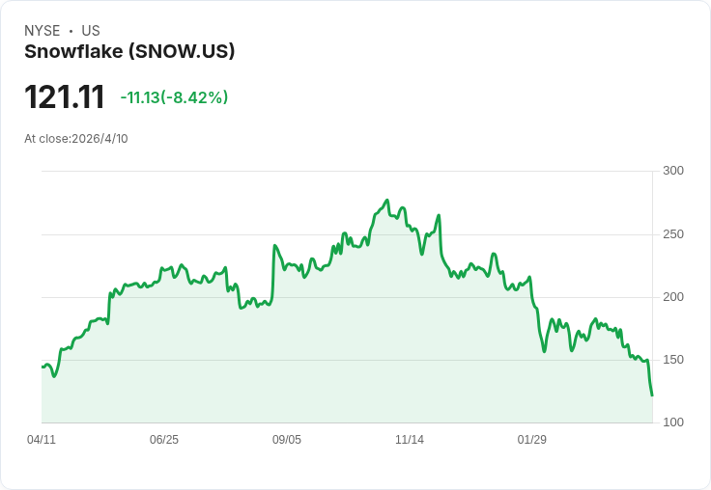The width and height of the screenshot is (711, 490).
Task: Click the 100 price axis label
Action: 673,422
